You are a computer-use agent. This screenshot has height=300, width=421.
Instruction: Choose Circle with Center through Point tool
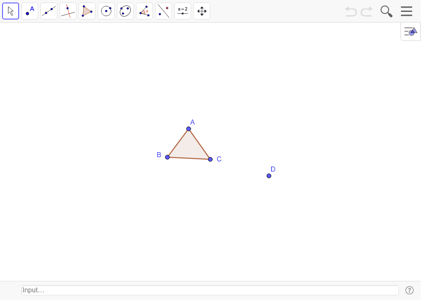(x=106, y=11)
